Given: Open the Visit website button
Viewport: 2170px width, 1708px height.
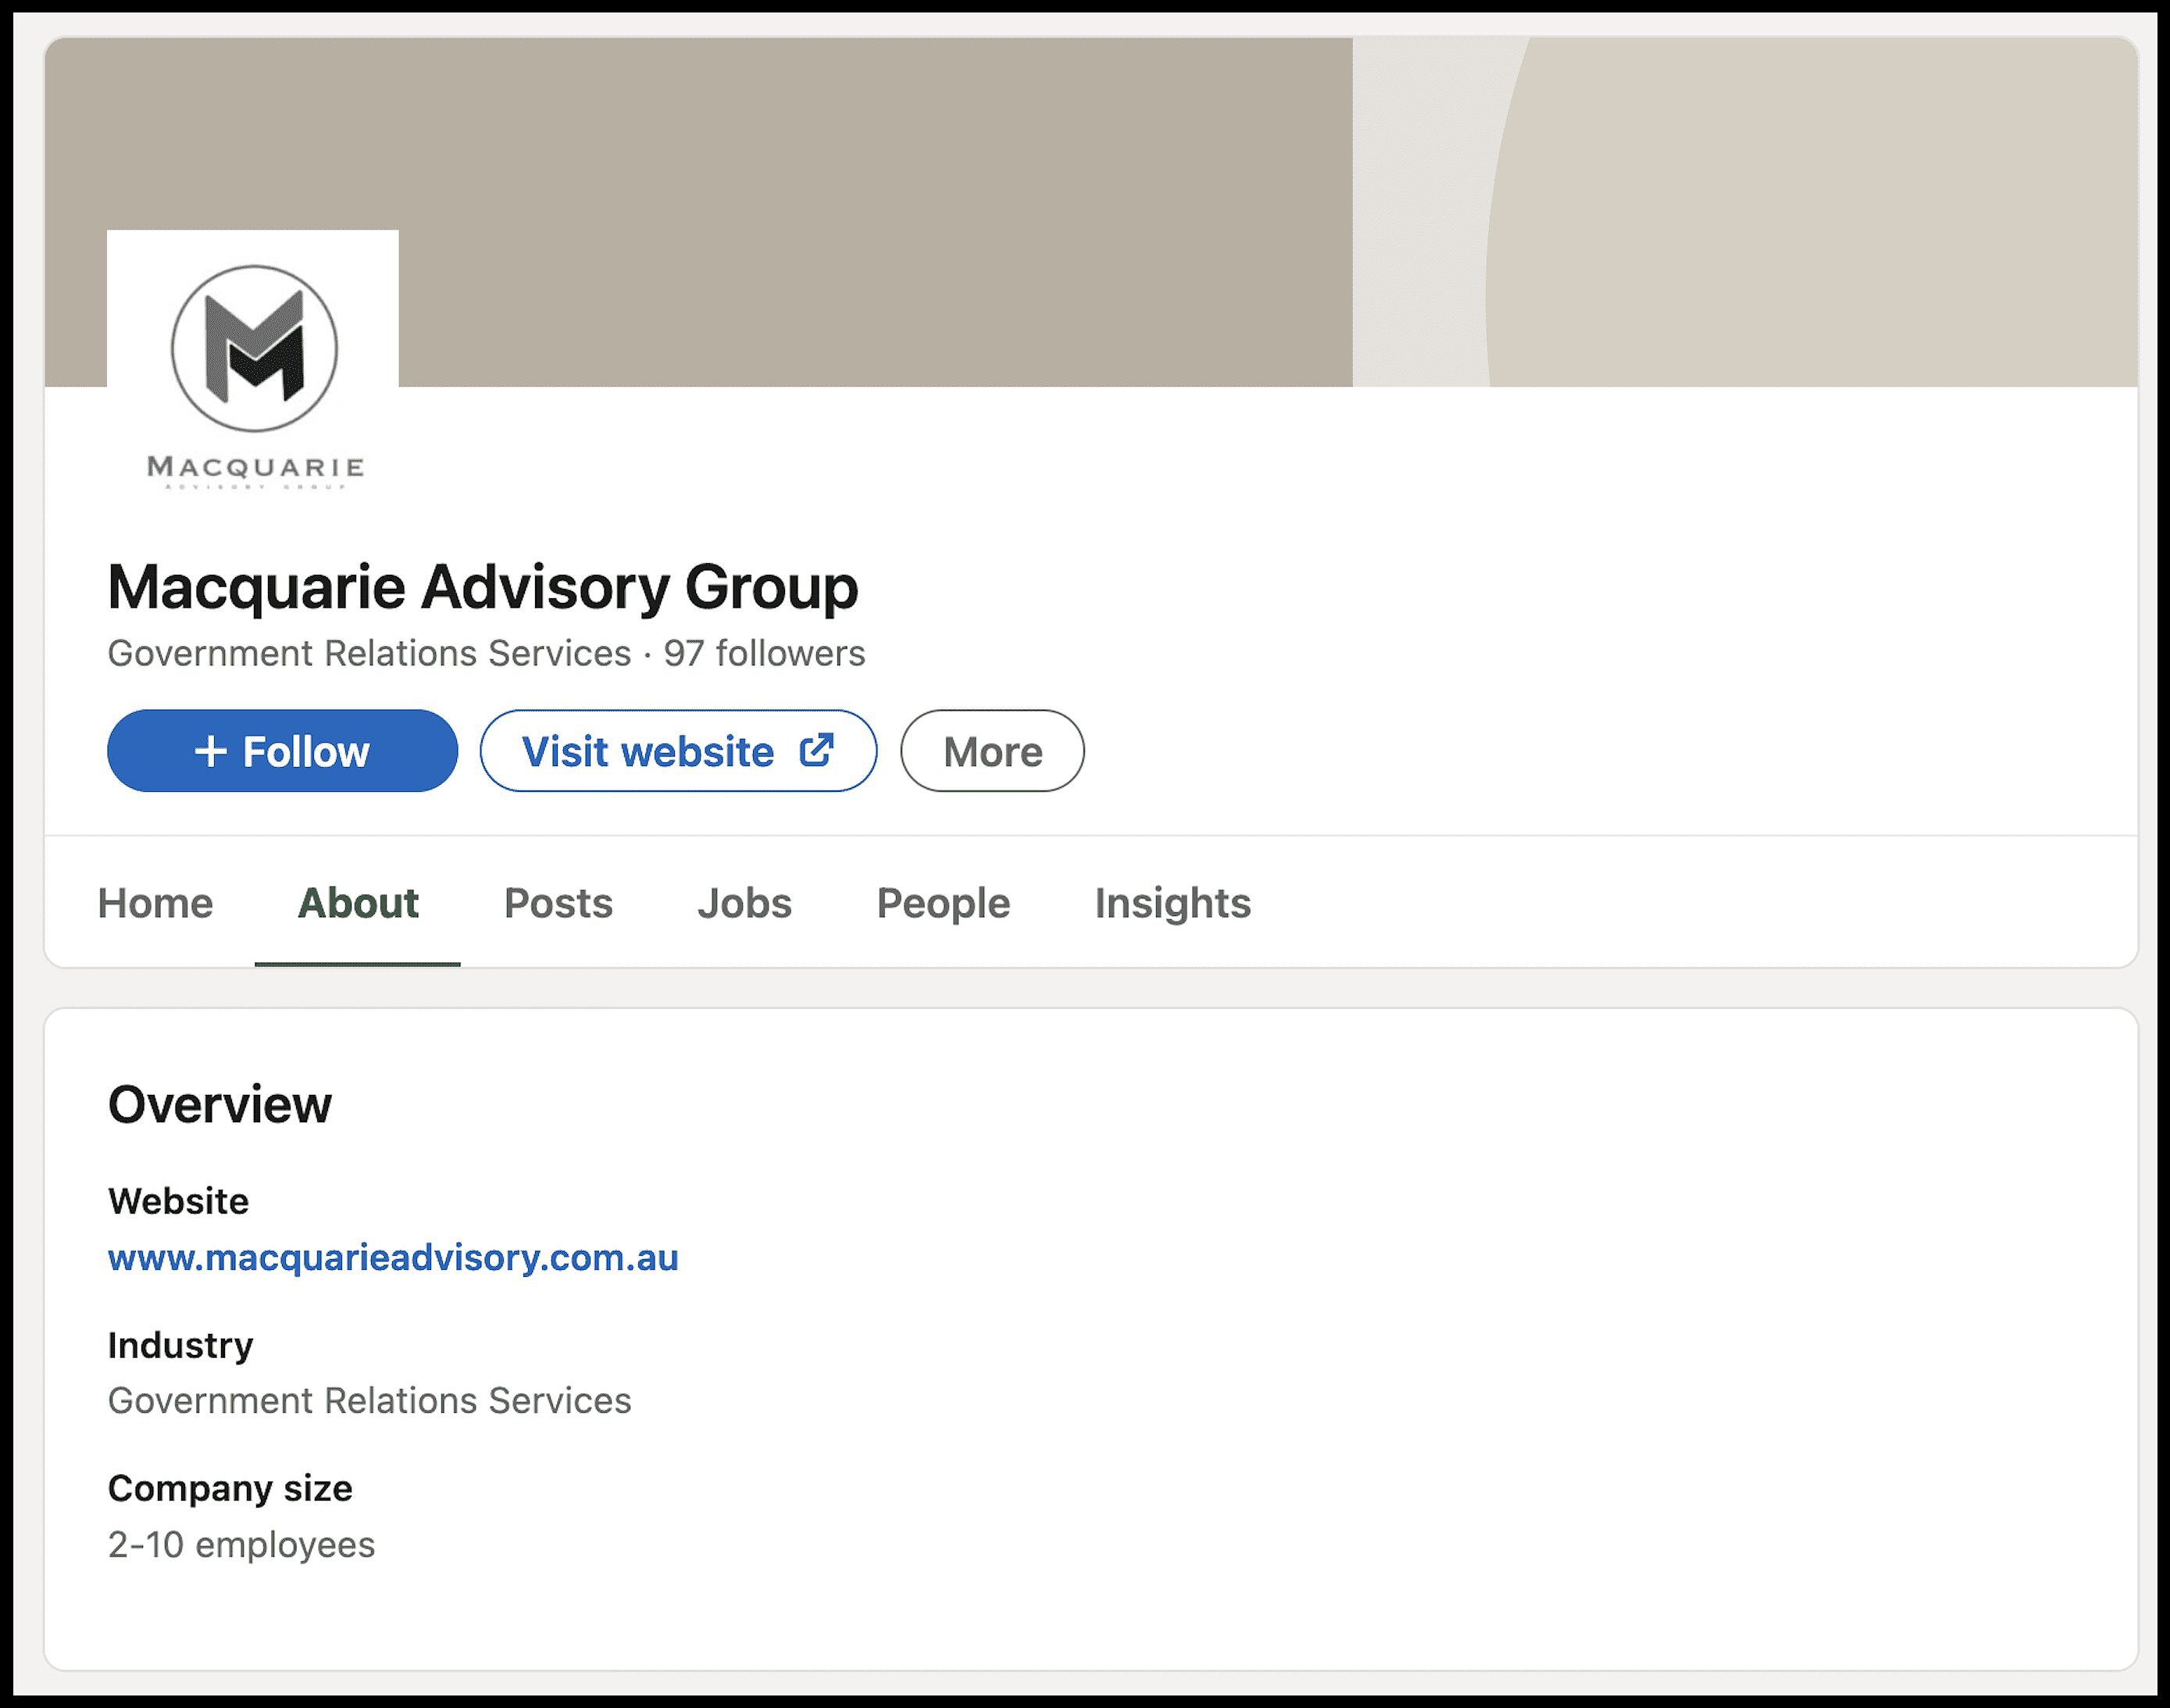Looking at the screenshot, I should coord(678,751).
